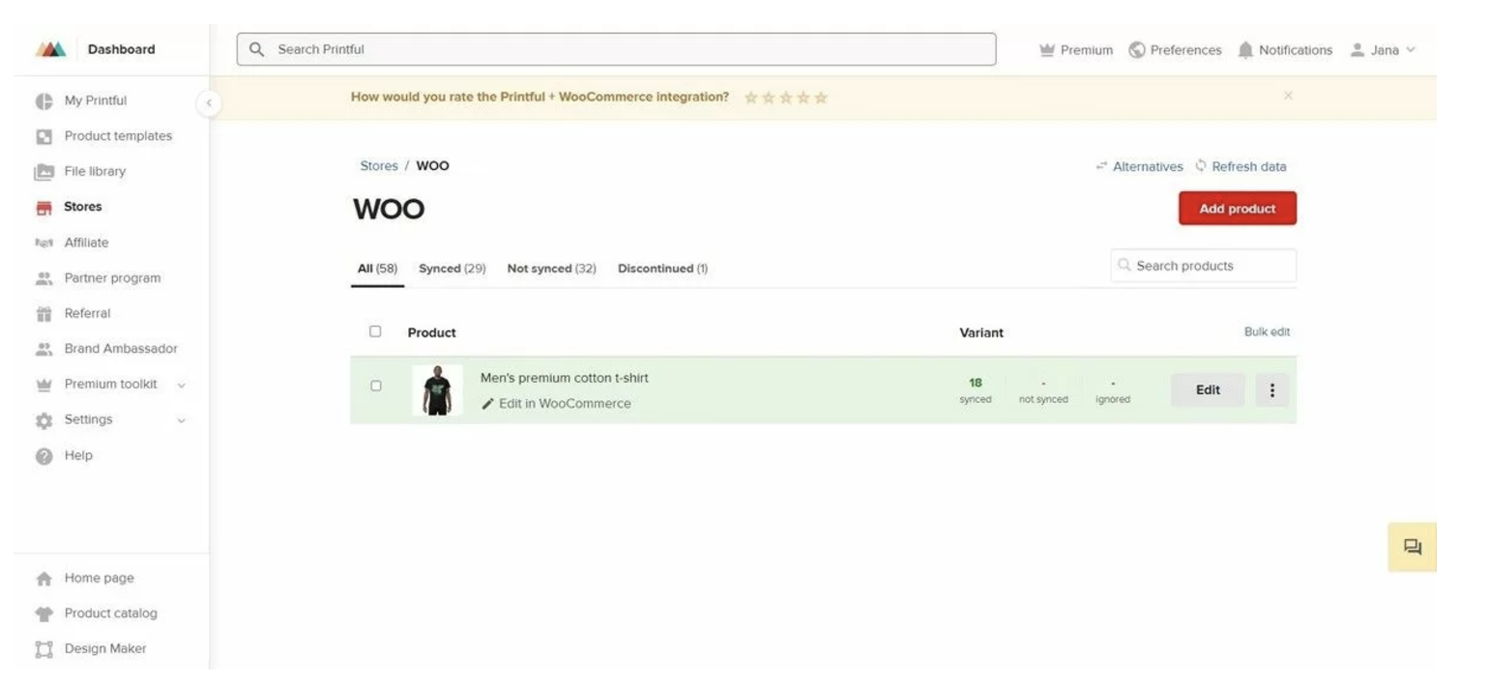
Task: Check the Men's premium cotton t-shirt checkbox
Action: [376, 386]
